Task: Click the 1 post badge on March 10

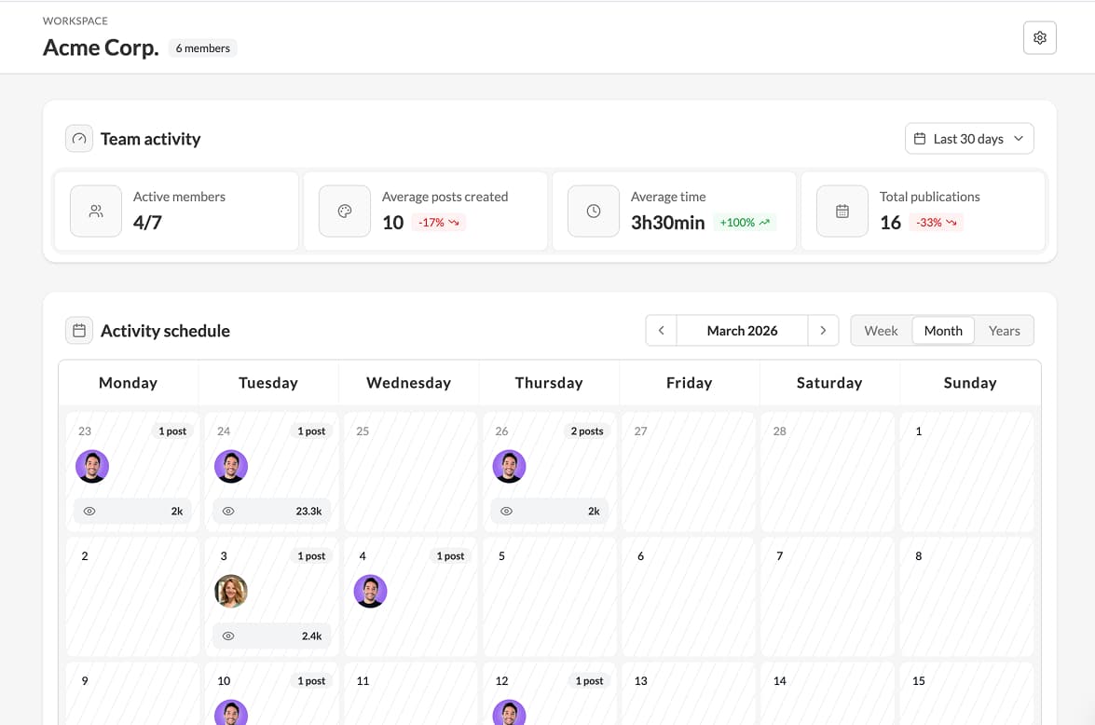Action: pyautogui.click(x=310, y=681)
